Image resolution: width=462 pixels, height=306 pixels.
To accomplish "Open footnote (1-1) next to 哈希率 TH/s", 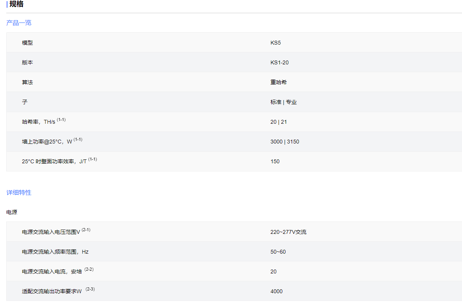I will tap(61, 120).
